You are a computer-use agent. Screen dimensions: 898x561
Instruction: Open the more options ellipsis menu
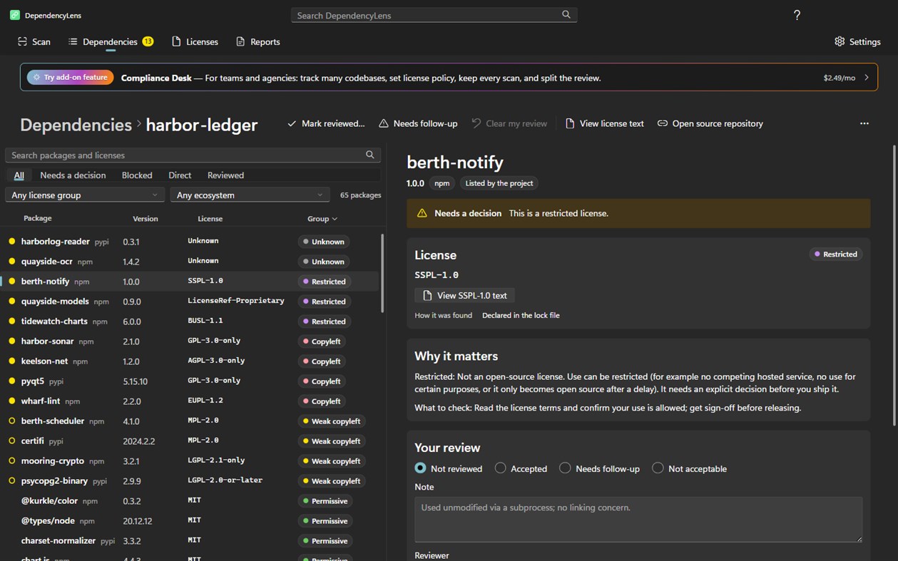[x=864, y=123]
